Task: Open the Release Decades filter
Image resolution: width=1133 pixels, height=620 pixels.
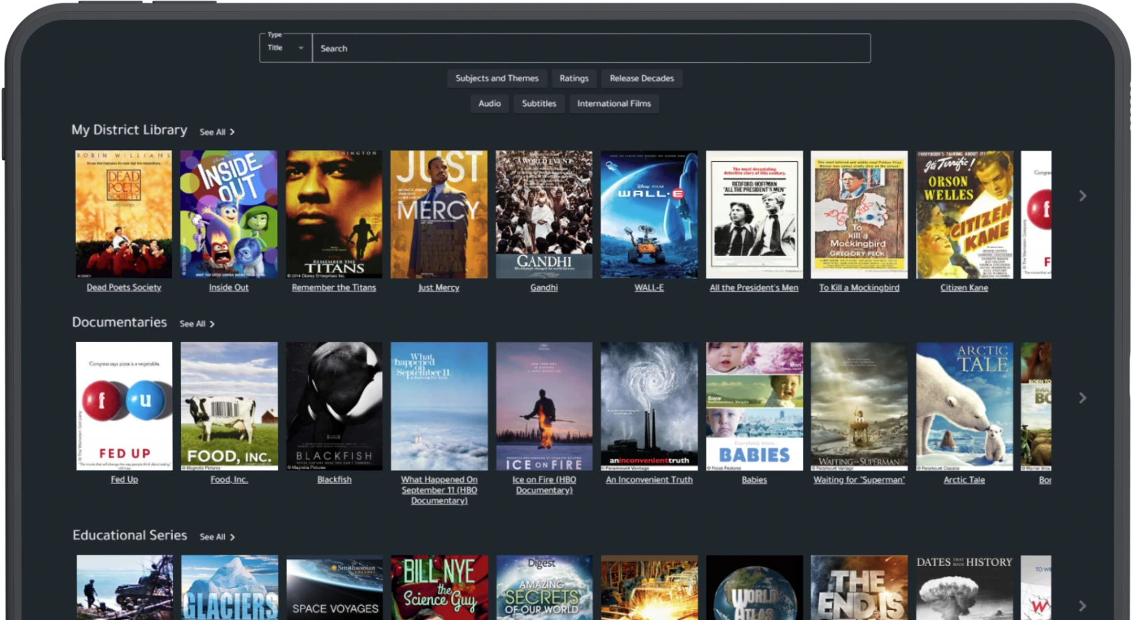Action: point(642,78)
